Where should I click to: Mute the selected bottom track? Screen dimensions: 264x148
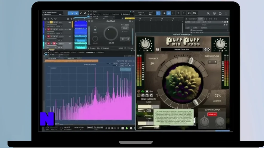(48, 43)
